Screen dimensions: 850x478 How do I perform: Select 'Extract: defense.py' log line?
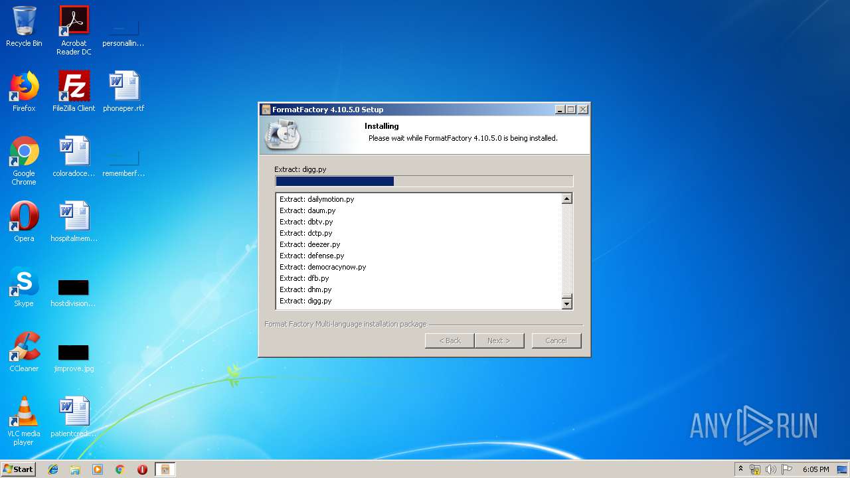[x=311, y=256]
